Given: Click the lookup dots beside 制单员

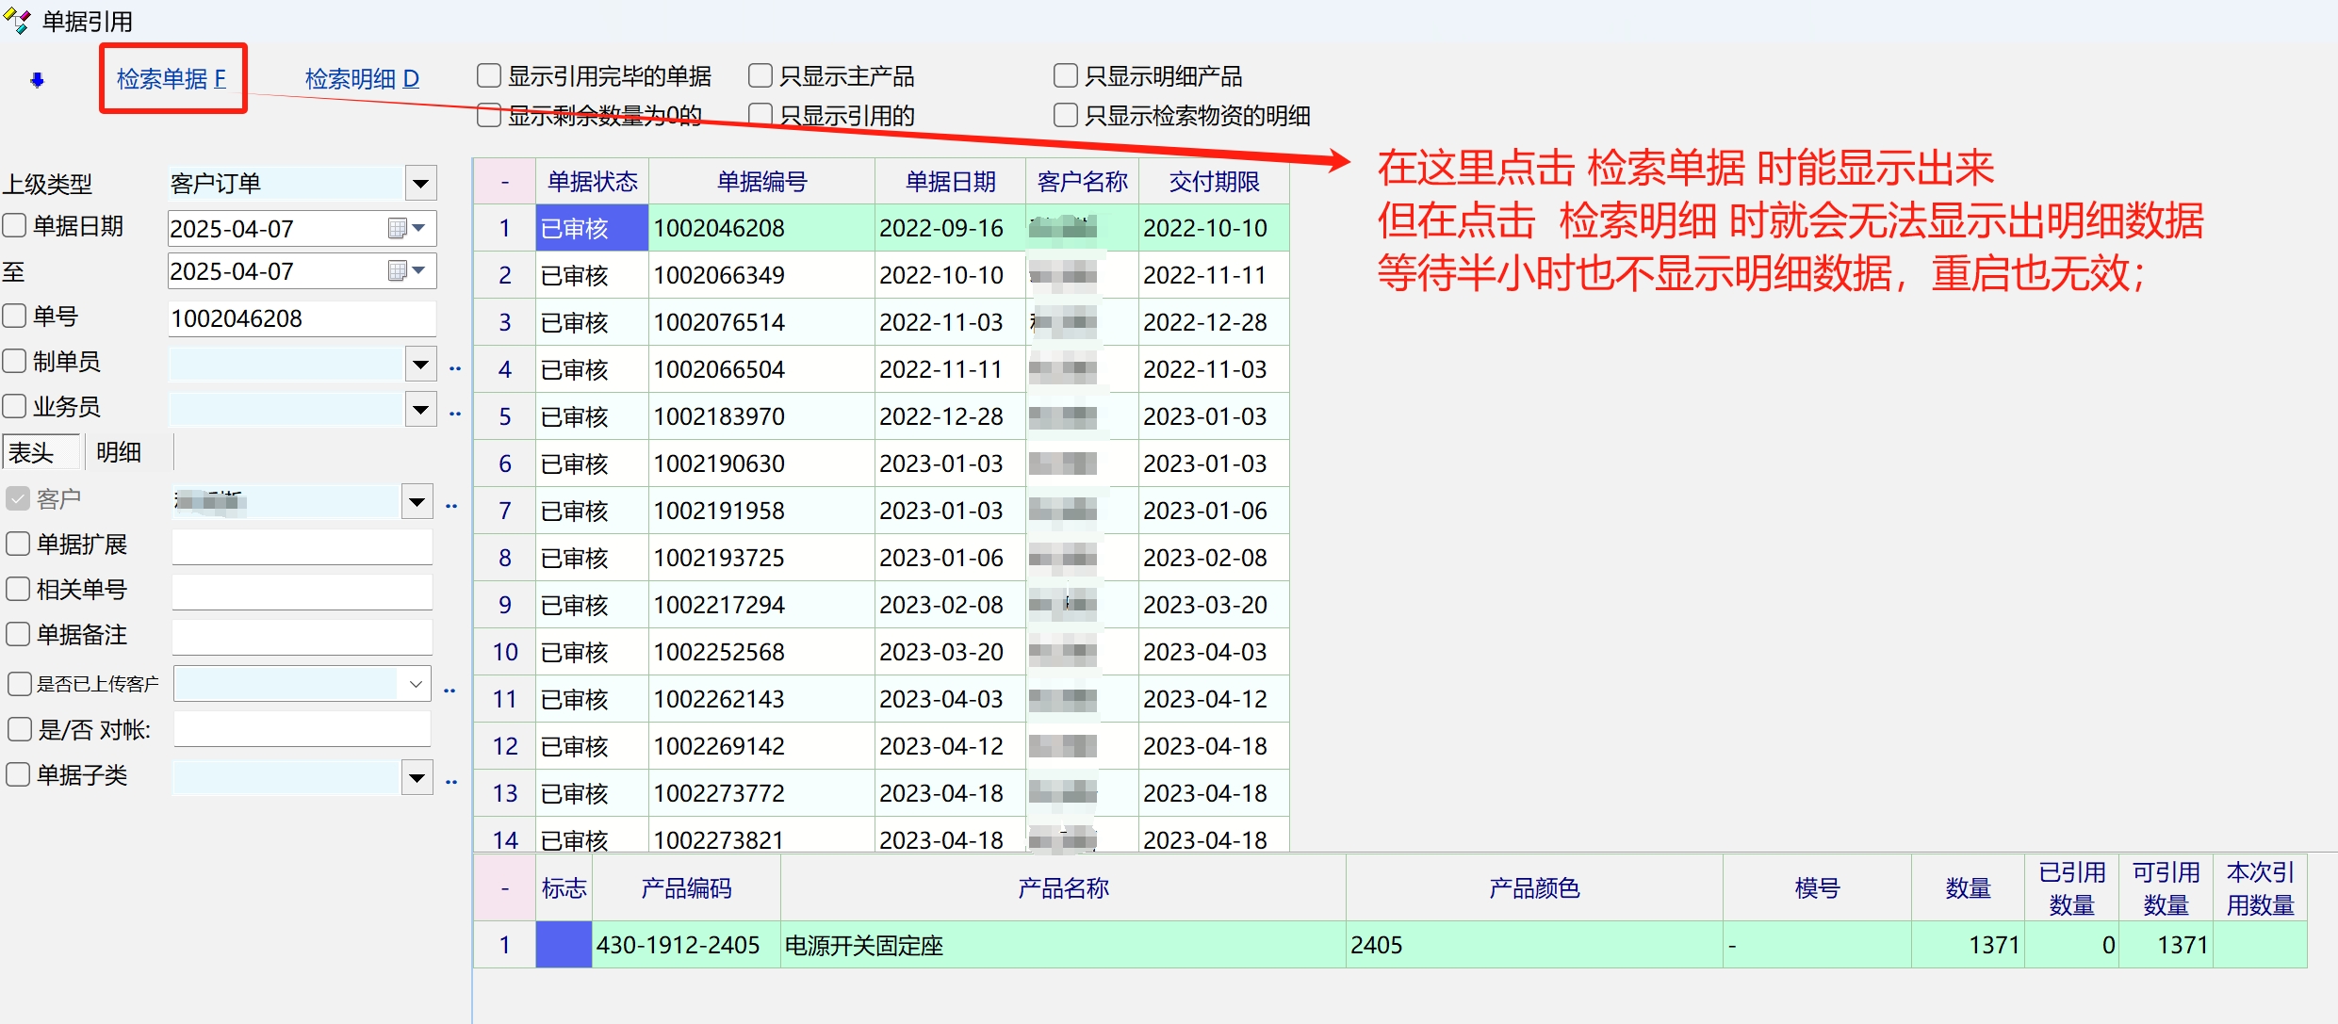Looking at the screenshot, I should [x=455, y=368].
